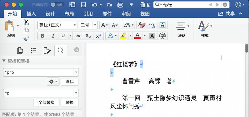Switch to the 邮件 ribbon tab
The width and height of the screenshot is (249, 117).
pos(107,14)
